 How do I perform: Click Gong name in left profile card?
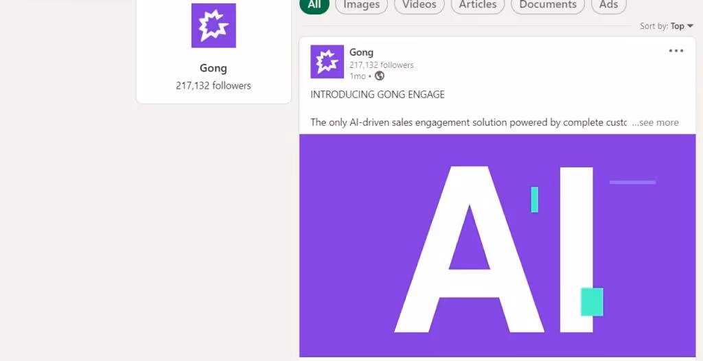214,68
